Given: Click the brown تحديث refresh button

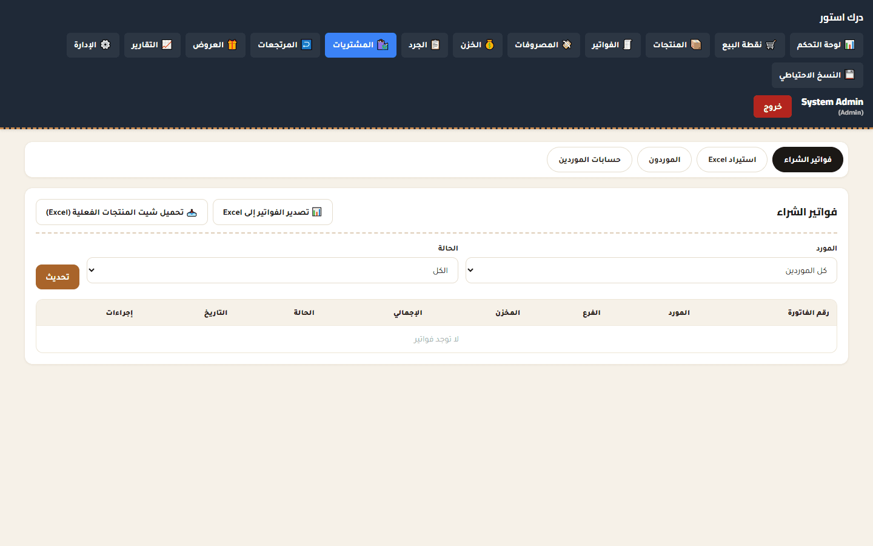Looking at the screenshot, I should click(x=58, y=277).
